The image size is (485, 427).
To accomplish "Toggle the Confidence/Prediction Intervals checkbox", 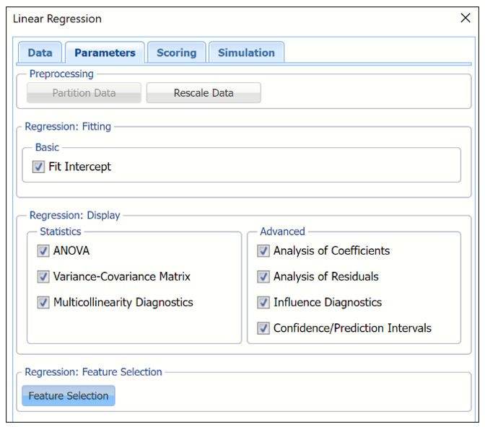I will tap(263, 329).
